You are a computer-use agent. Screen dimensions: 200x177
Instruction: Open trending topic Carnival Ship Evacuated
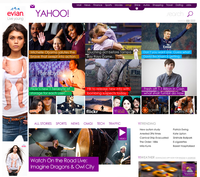pos(154,138)
